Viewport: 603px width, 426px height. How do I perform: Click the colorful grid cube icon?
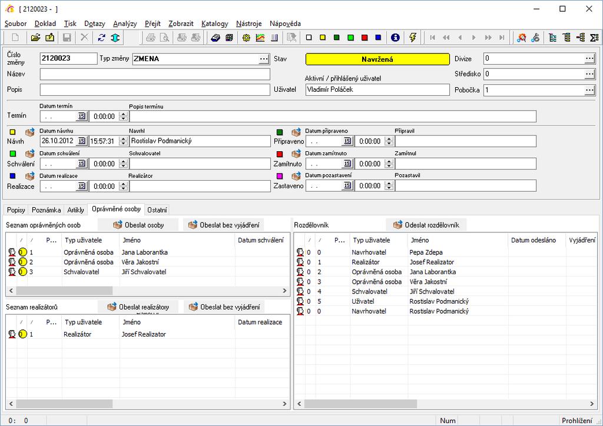(x=229, y=37)
